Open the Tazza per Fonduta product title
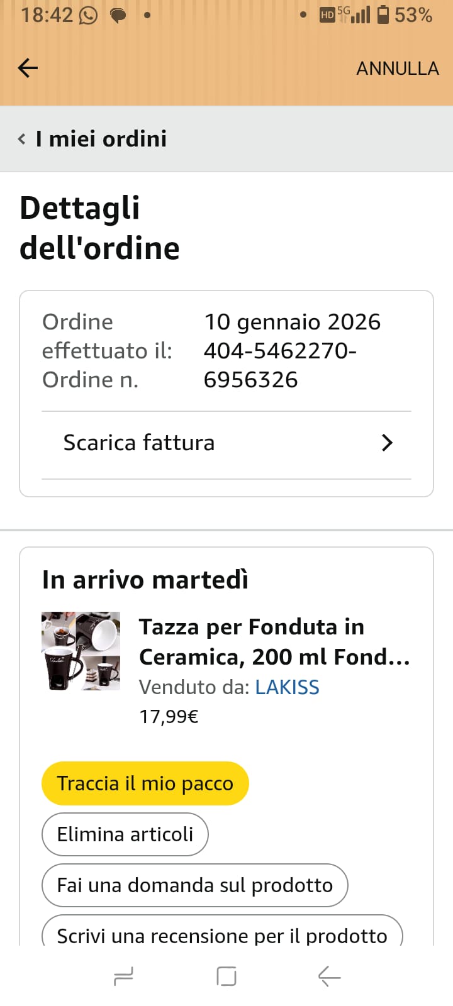This screenshot has width=453, height=1006. click(274, 641)
